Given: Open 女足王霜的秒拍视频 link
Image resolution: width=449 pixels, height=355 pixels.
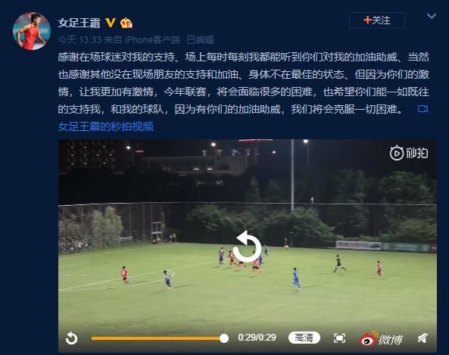Looking at the screenshot, I should [x=106, y=126].
